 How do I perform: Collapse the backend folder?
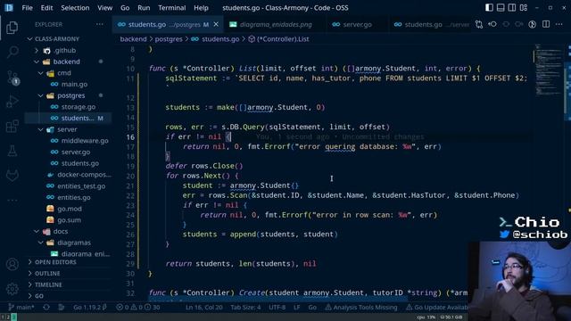[x=37, y=62]
